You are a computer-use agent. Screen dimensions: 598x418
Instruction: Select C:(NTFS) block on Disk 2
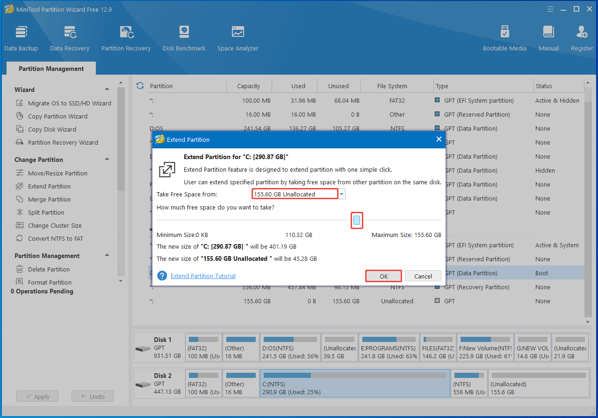(355, 383)
